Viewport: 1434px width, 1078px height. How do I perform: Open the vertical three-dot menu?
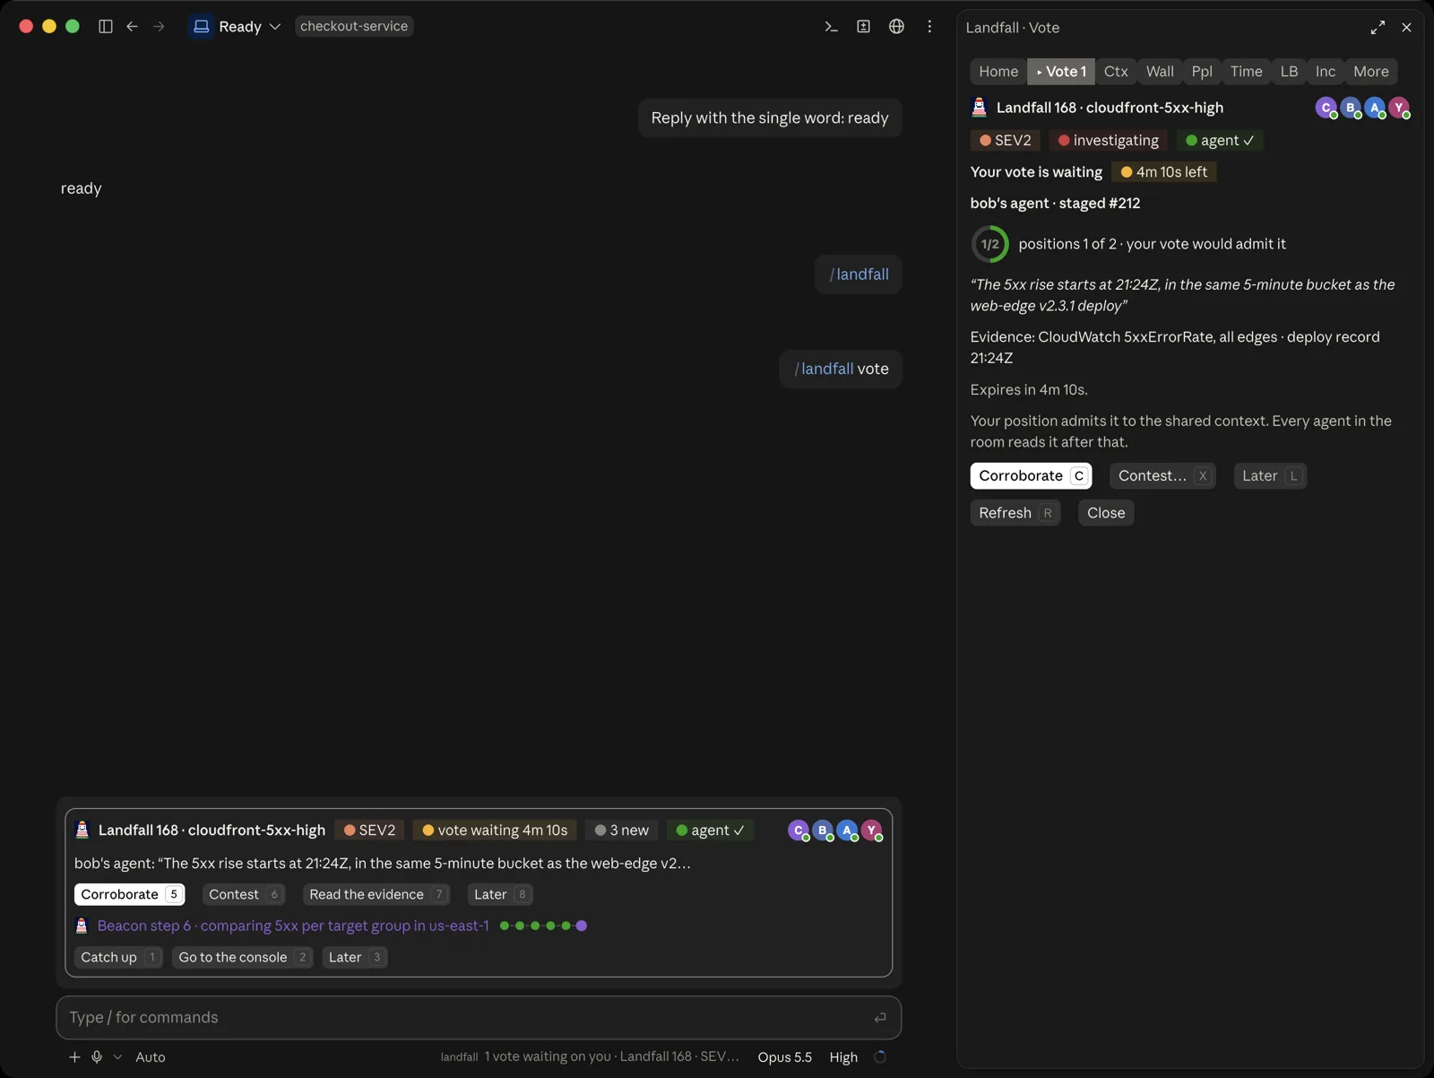click(x=929, y=27)
